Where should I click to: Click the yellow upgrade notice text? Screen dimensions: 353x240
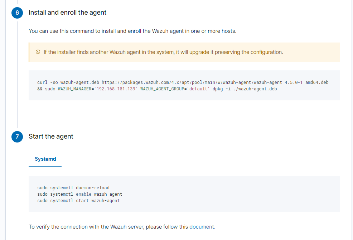tap(163, 52)
